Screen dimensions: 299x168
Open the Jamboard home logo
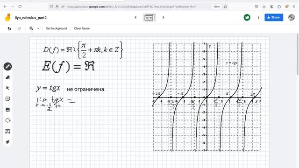point(7,18)
